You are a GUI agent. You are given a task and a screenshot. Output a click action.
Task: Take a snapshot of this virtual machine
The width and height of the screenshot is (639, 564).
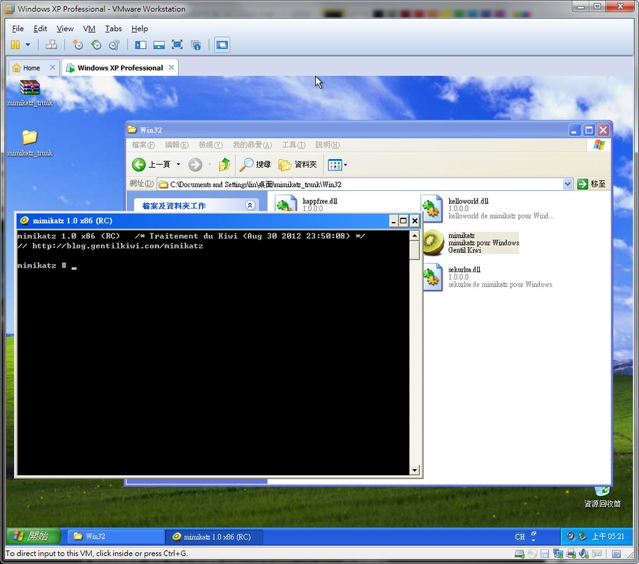(77, 45)
